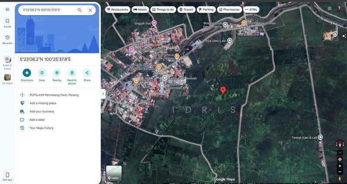Open Recents in the sidebar
The image size is (347, 184).
click(7, 39)
